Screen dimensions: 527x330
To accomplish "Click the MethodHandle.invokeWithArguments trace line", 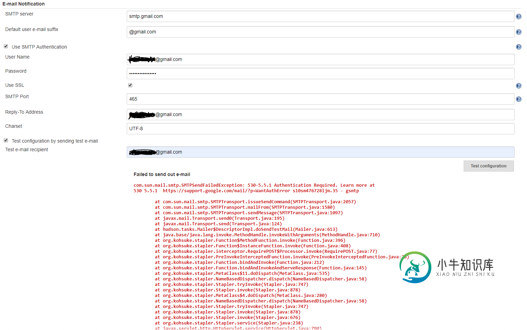I will tap(267, 235).
